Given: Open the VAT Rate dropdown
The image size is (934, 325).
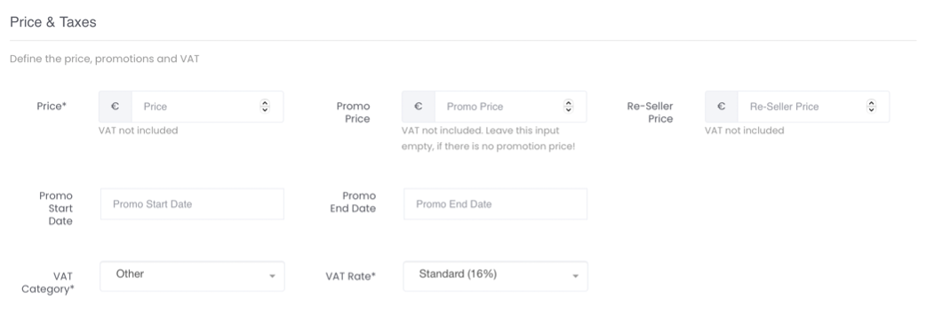Looking at the screenshot, I should click(x=495, y=276).
